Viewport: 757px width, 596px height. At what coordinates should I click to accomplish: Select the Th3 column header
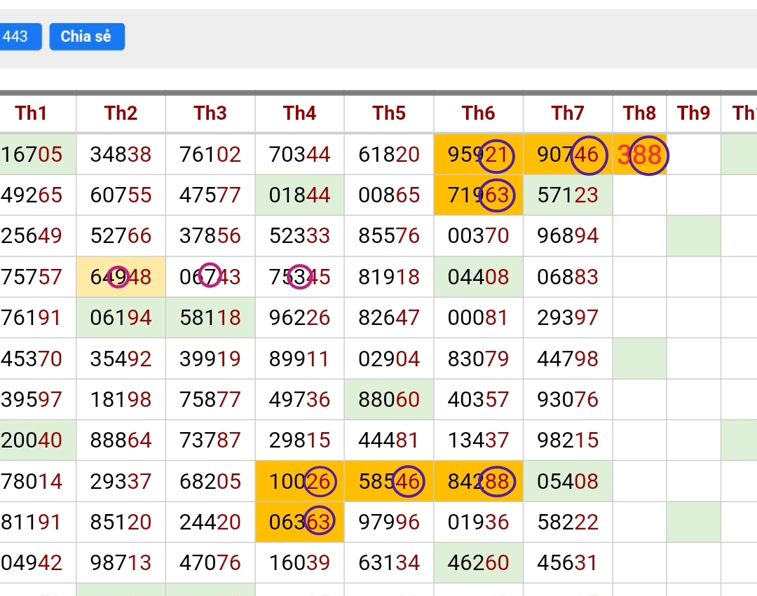tap(210, 113)
